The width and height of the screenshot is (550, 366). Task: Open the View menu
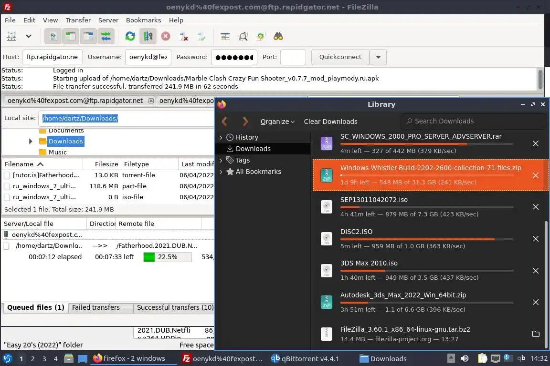[x=50, y=20]
